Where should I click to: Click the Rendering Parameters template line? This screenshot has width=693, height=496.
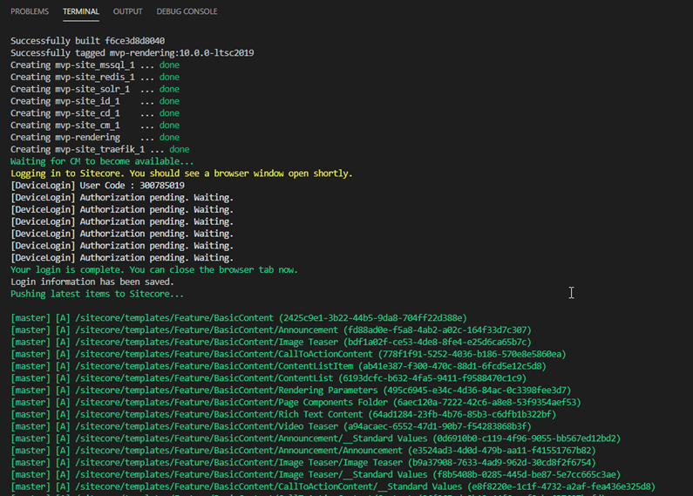coord(291,391)
